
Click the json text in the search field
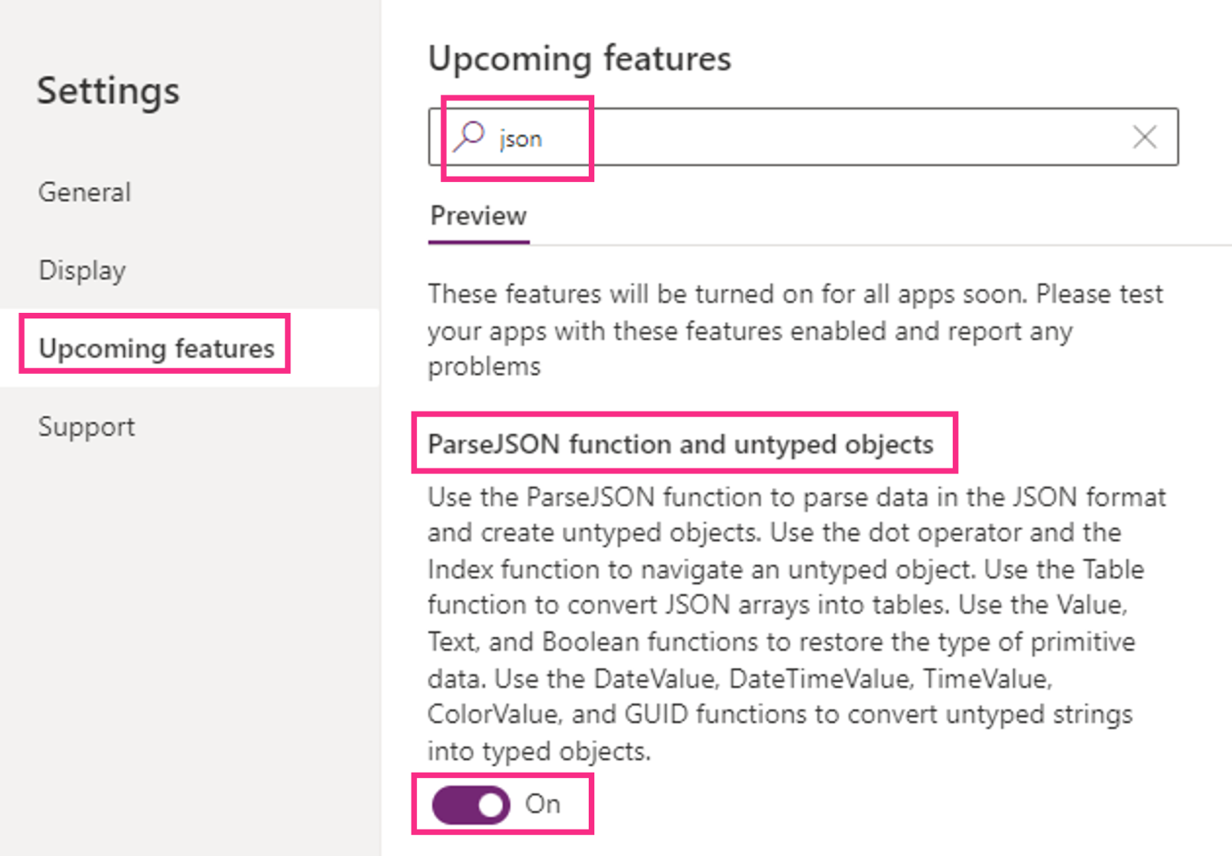click(x=521, y=139)
